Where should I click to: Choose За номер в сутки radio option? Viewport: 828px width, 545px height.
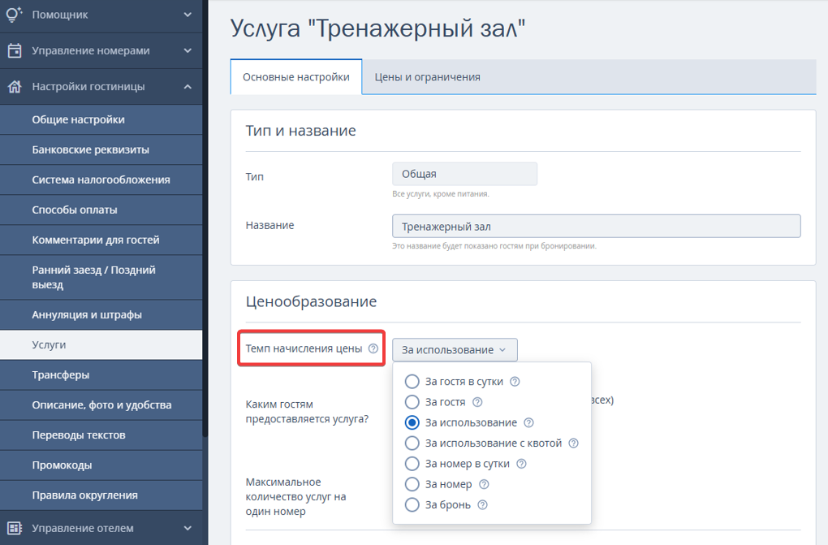pyautogui.click(x=412, y=464)
